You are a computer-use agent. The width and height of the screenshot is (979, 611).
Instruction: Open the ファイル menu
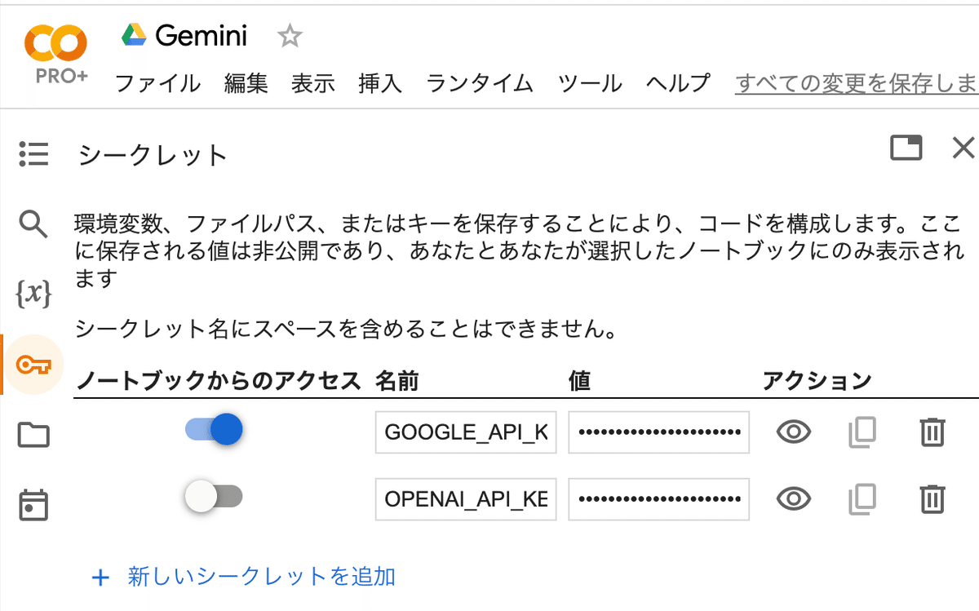157,82
